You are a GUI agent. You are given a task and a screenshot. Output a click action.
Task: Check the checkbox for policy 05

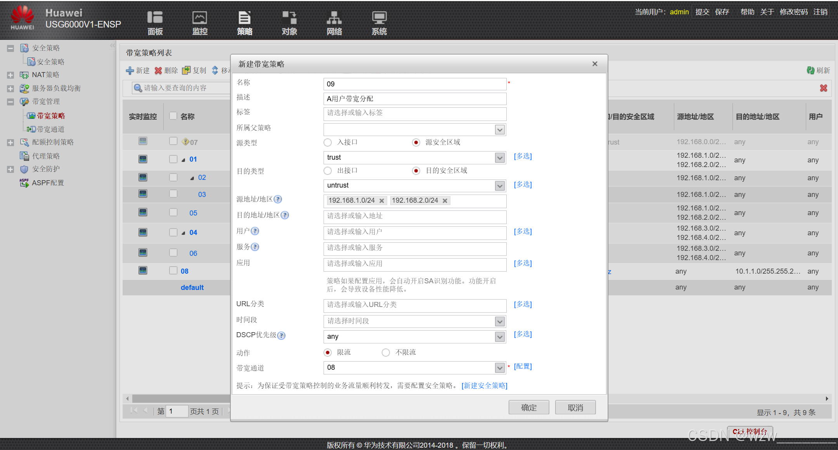point(173,212)
